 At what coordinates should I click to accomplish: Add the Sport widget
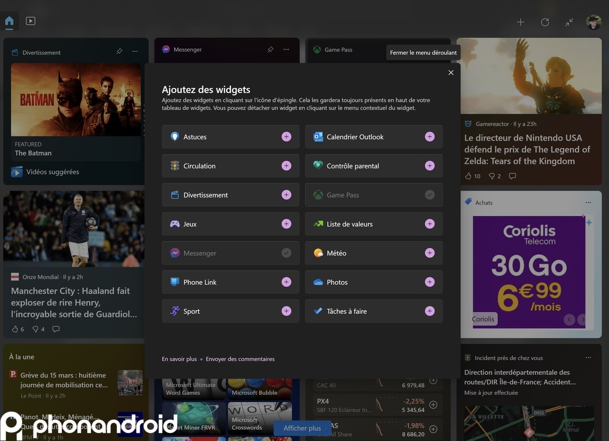point(287,311)
